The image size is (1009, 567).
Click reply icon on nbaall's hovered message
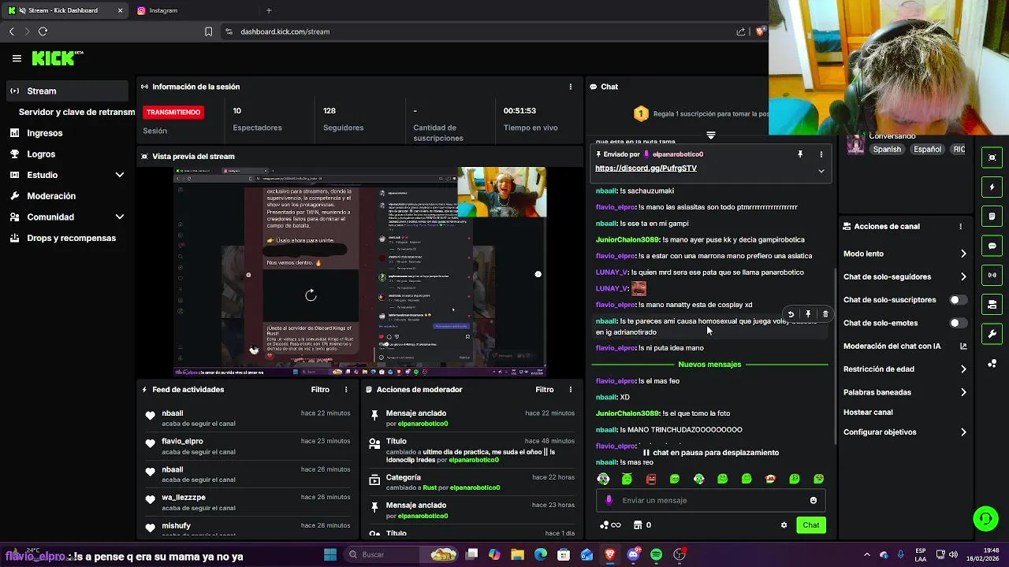pyautogui.click(x=791, y=314)
